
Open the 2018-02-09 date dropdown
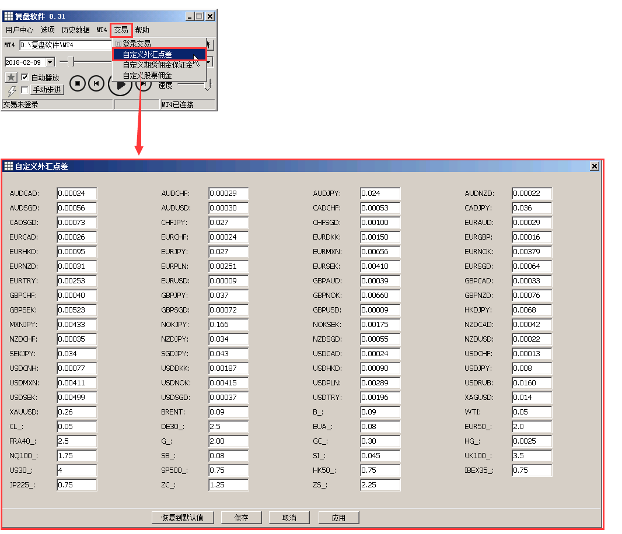pyautogui.click(x=50, y=62)
